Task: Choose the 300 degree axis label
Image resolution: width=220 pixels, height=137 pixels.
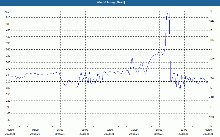Action: pyautogui.click(x=8, y=62)
